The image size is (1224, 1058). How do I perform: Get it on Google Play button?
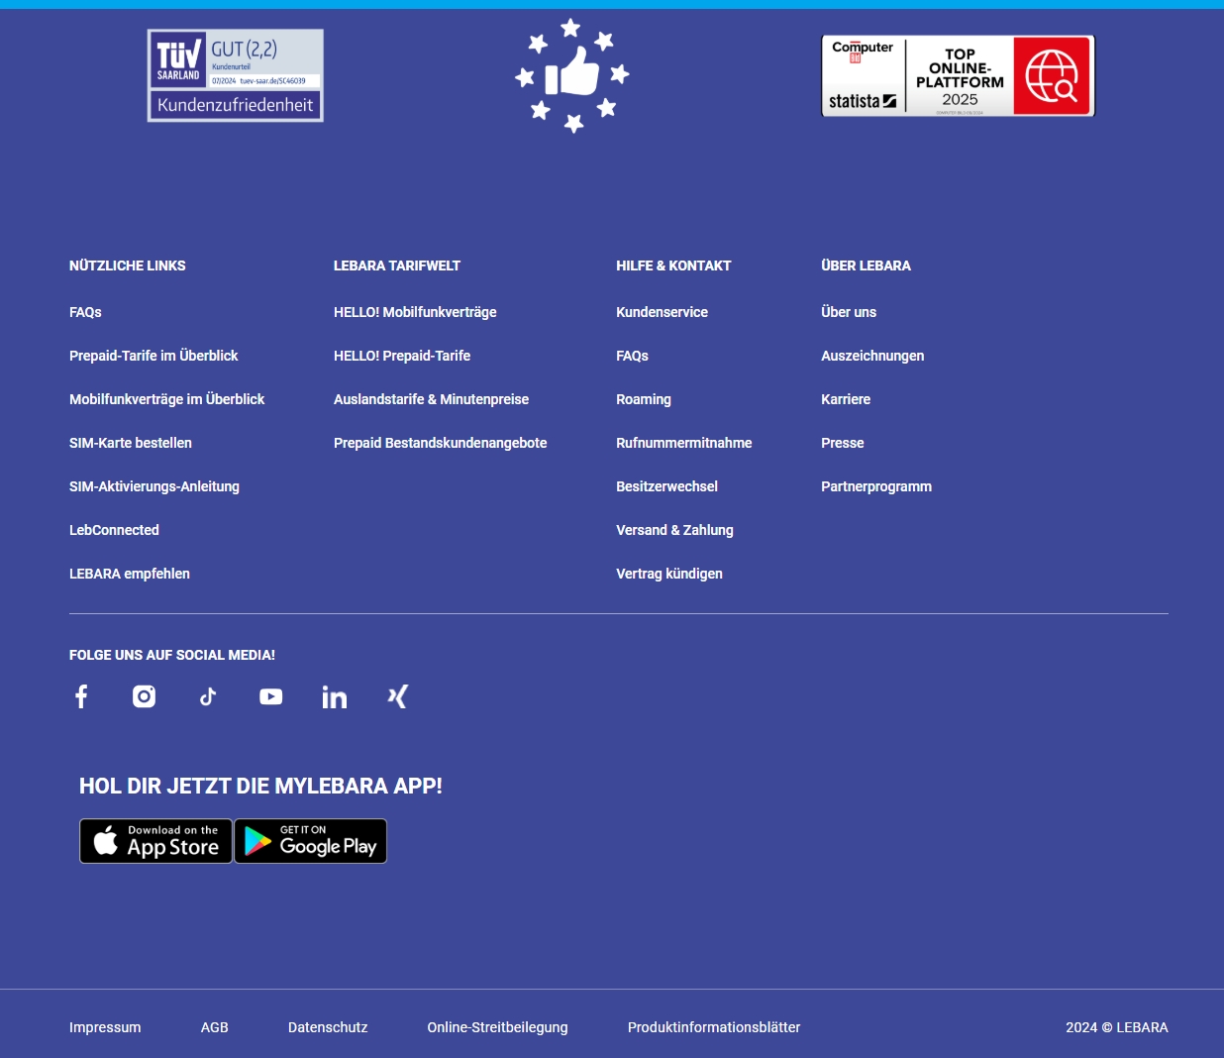click(x=311, y=841)
